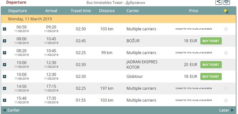This screenshot has height=114, width=238.
Task: Click the share icon at top right
Action: [x=219, y=2]
